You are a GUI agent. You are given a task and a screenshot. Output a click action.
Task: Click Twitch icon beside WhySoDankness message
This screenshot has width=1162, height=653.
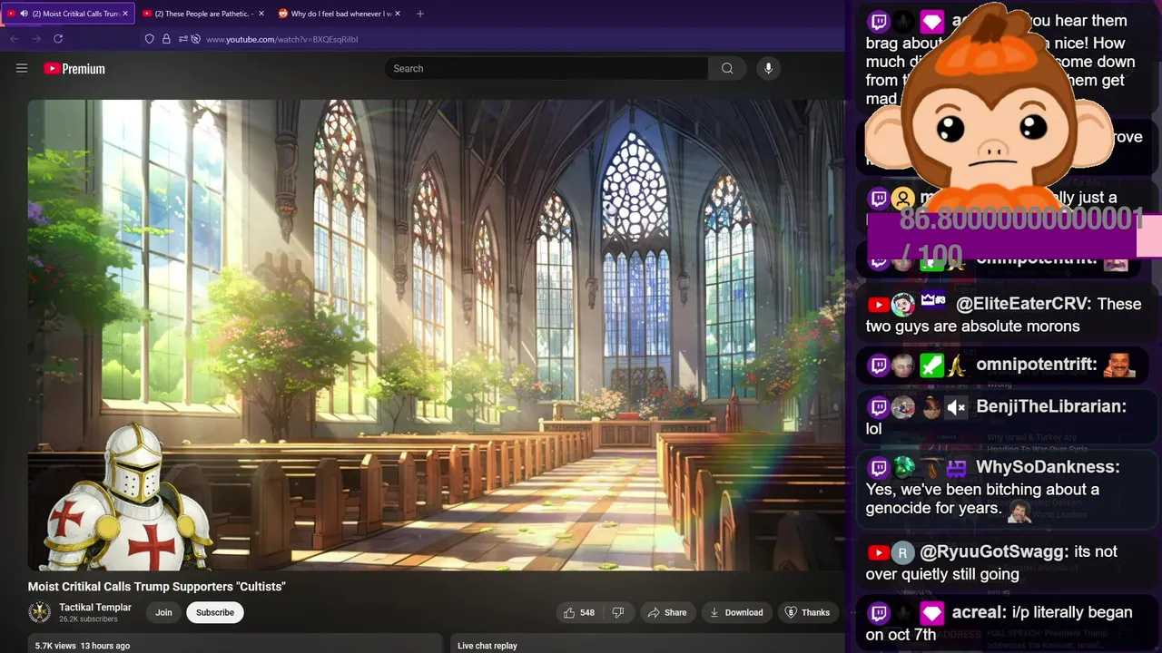[x=878, y=468]
